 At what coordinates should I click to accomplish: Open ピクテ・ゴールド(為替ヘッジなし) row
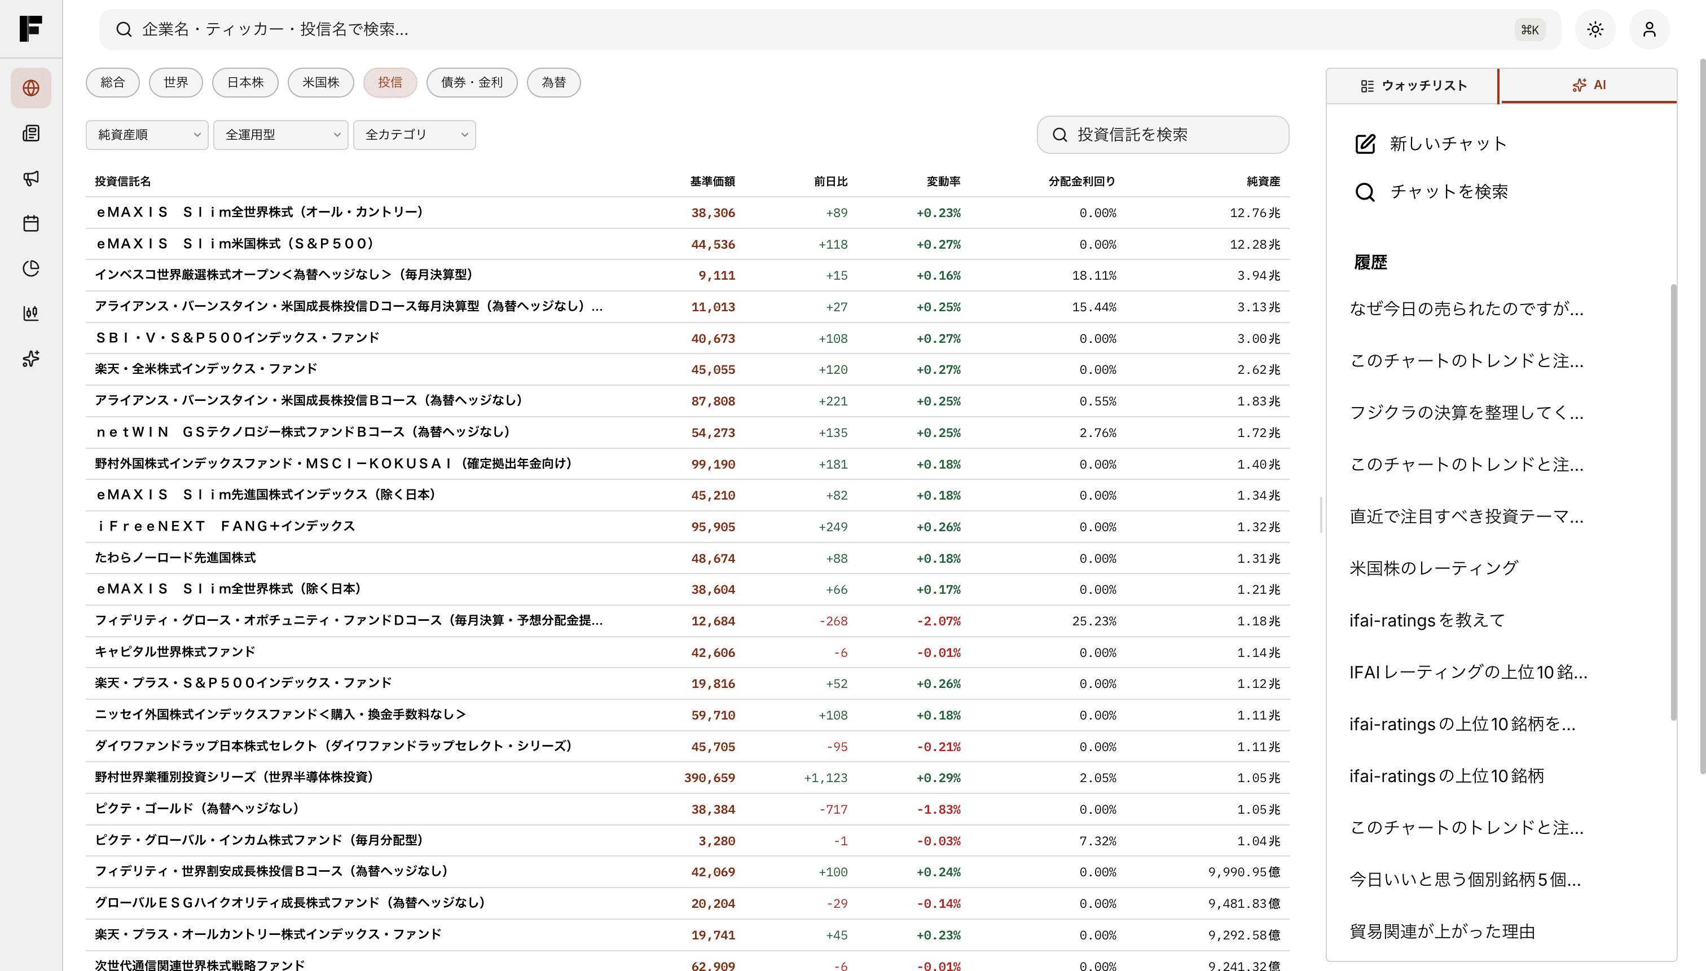point(687,809)
